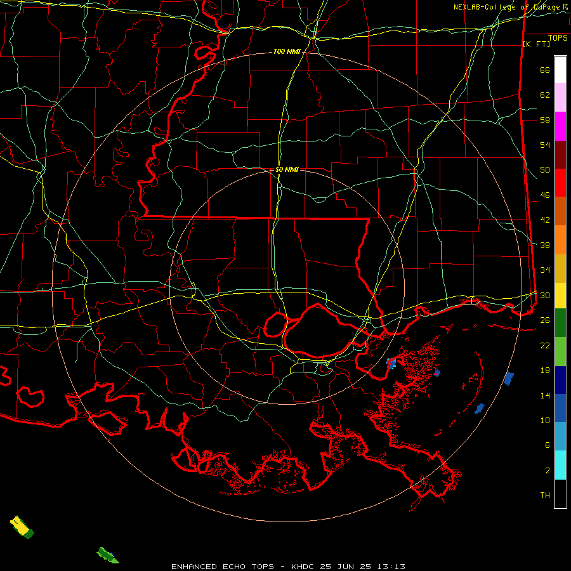The image size is (571, 571).
Task: Click the "62" scale value
Action: pos(545,95)
